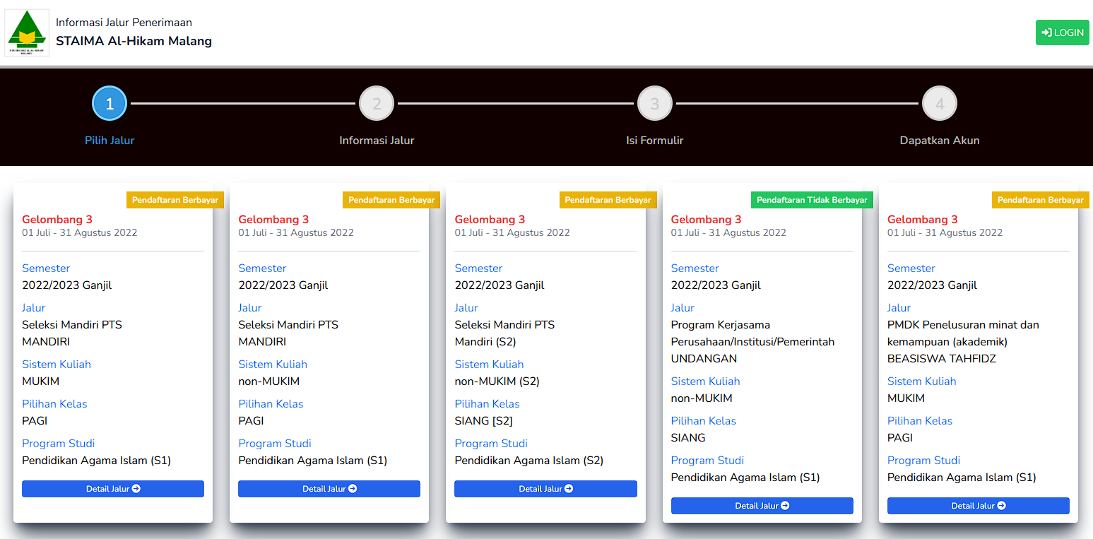Click the Isi Formulir step label

(x=654, y=141)
